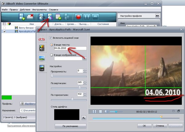Toggle Включить водяной знак checkbox

(x=51, y=38)
